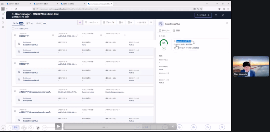
Task: Click the help question mark icon
Action: pyautogui.click(x=216, y=15)
